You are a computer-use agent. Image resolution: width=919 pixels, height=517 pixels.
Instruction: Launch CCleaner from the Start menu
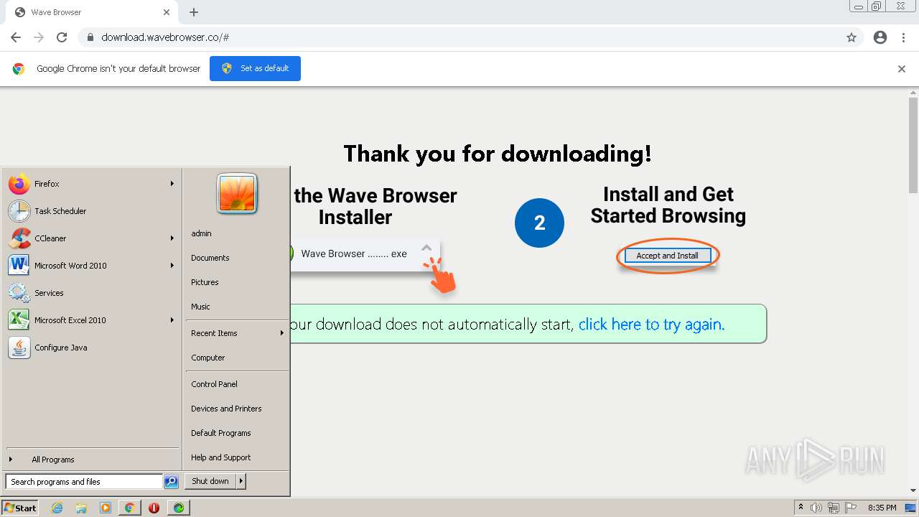pyautogui.click(x=92, y=238)
